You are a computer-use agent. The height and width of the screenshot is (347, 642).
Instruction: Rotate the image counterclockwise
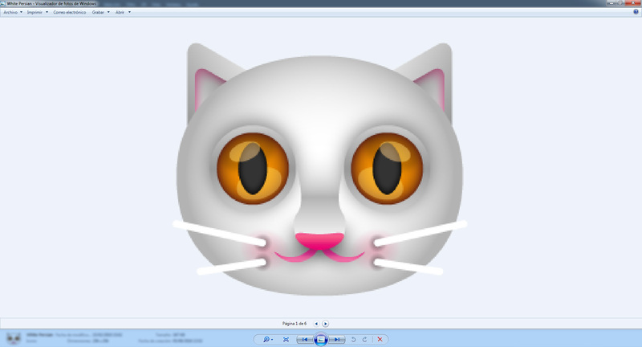click(353, 339)
